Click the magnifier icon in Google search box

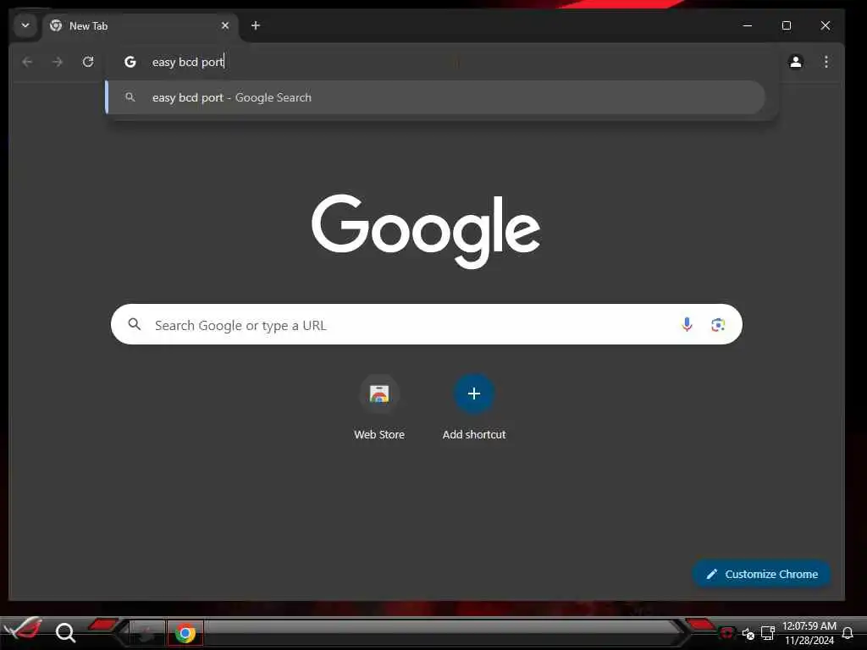135,324
